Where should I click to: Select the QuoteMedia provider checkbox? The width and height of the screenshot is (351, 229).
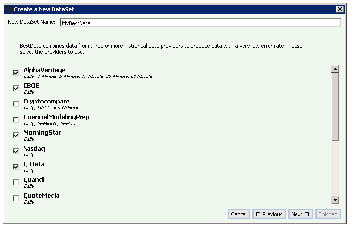click(x=16, y=198)
